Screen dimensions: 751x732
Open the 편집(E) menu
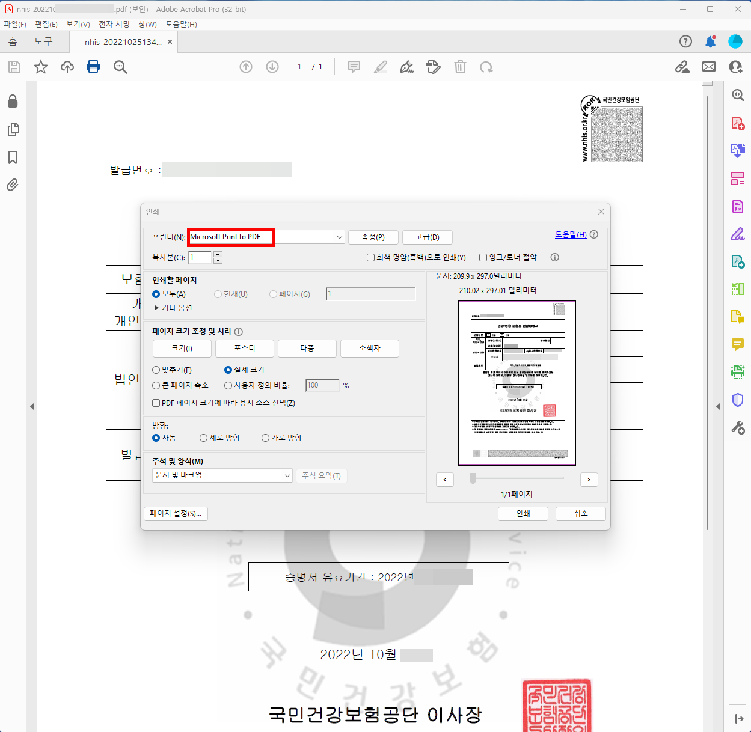46,25
